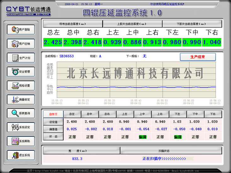Open 报表查询 report query

tap(21, 113)
